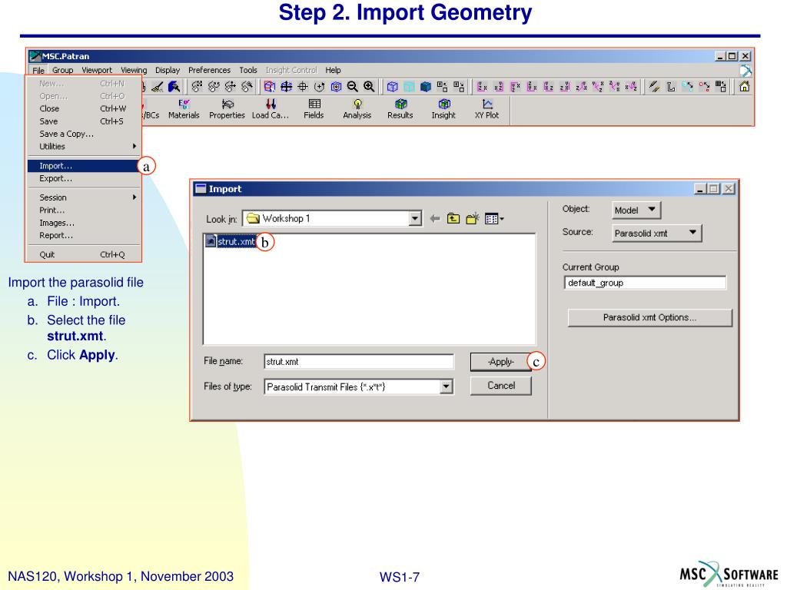Open the Results application
787x590 pixels.
click(400, 109)
